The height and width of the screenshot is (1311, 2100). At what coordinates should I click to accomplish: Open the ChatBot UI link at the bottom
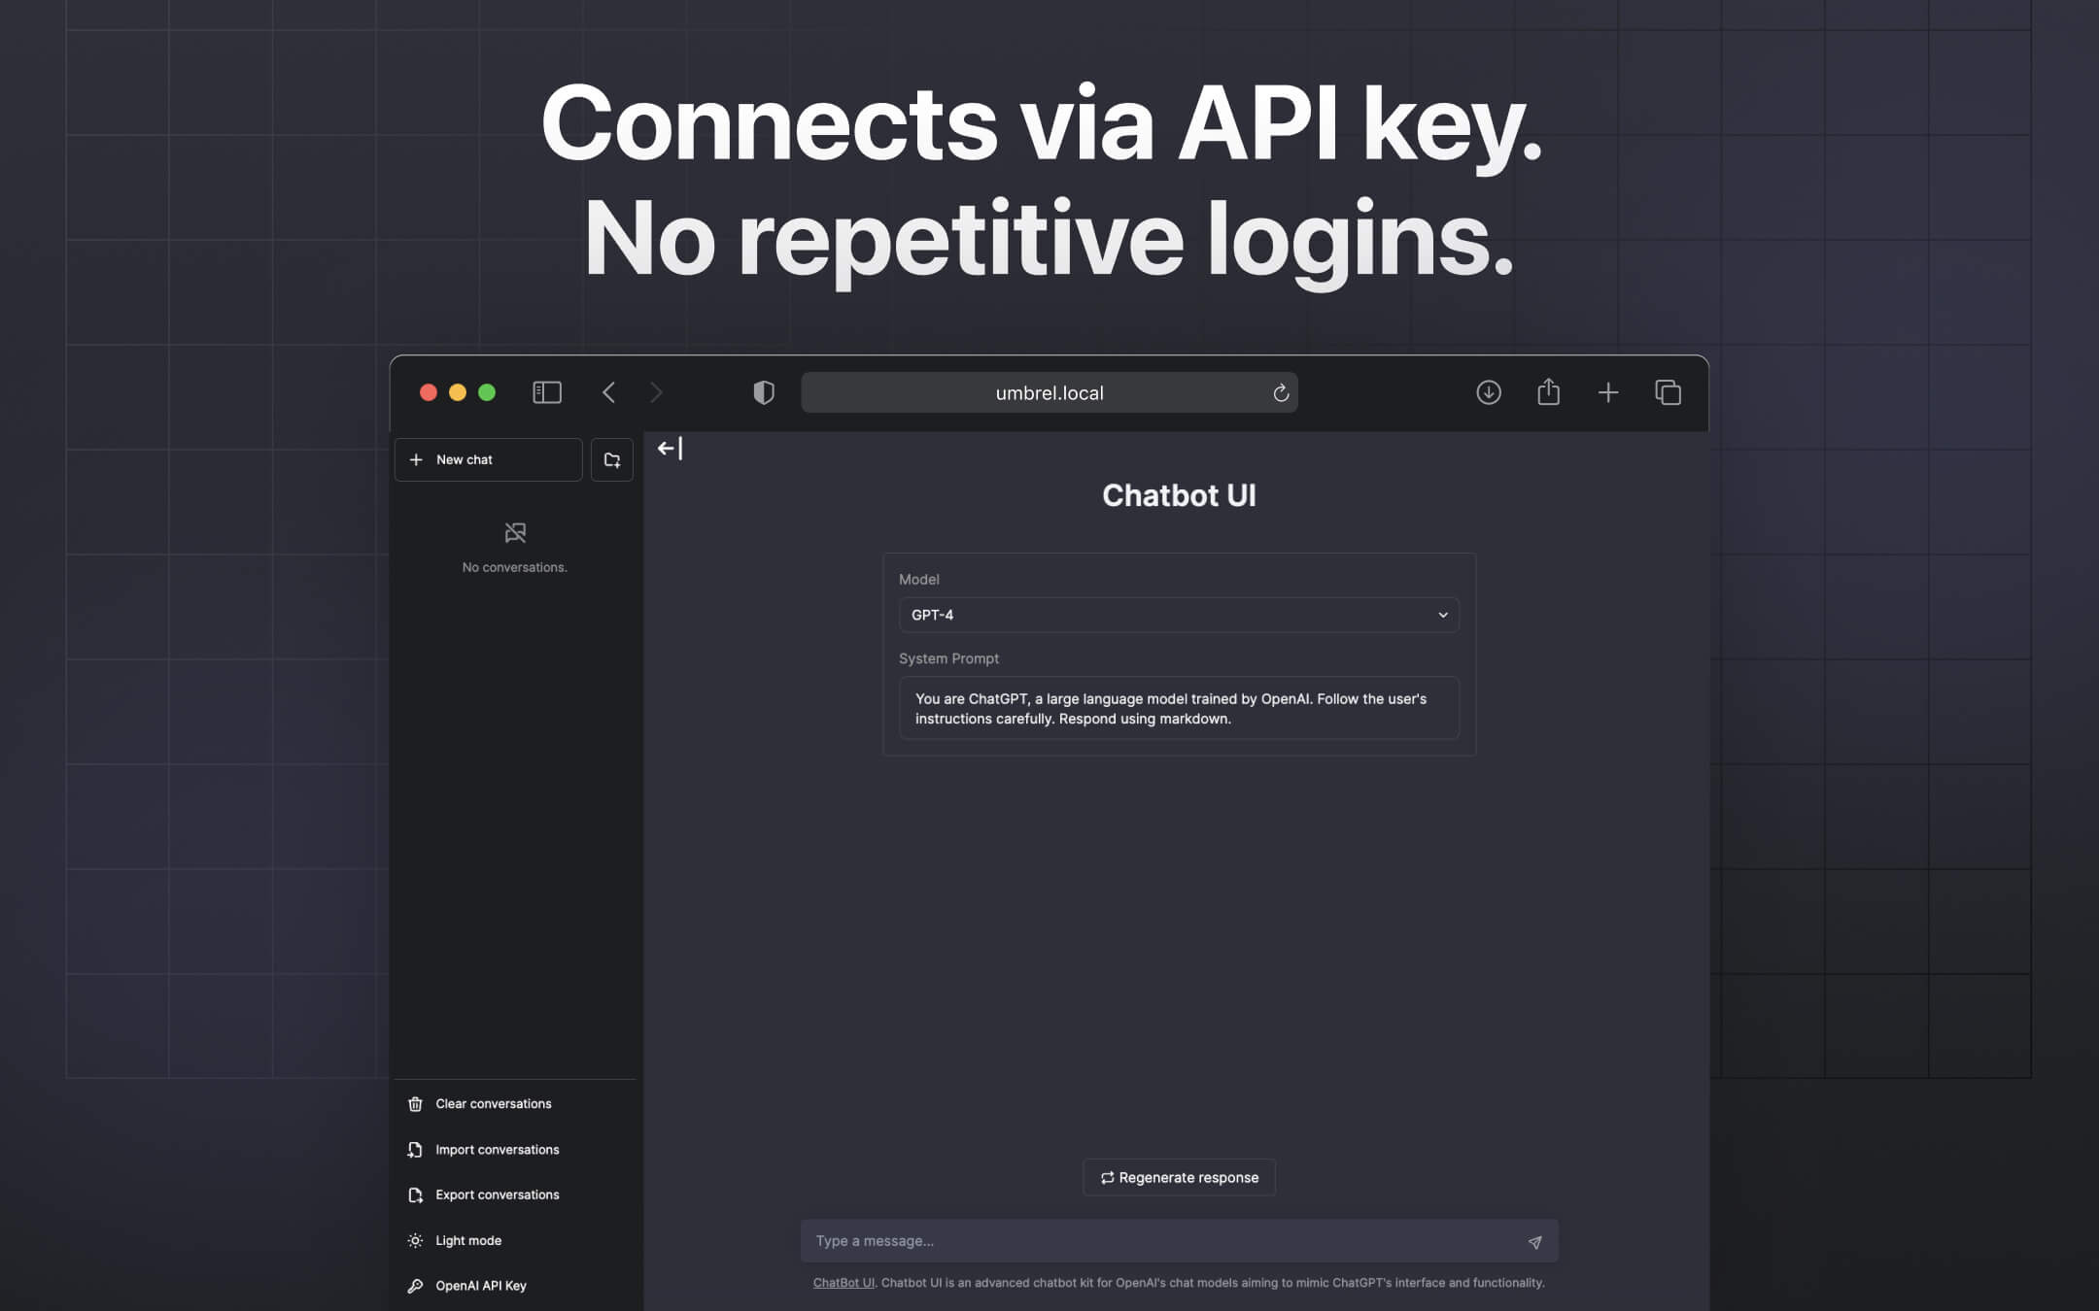point(843,1282)
